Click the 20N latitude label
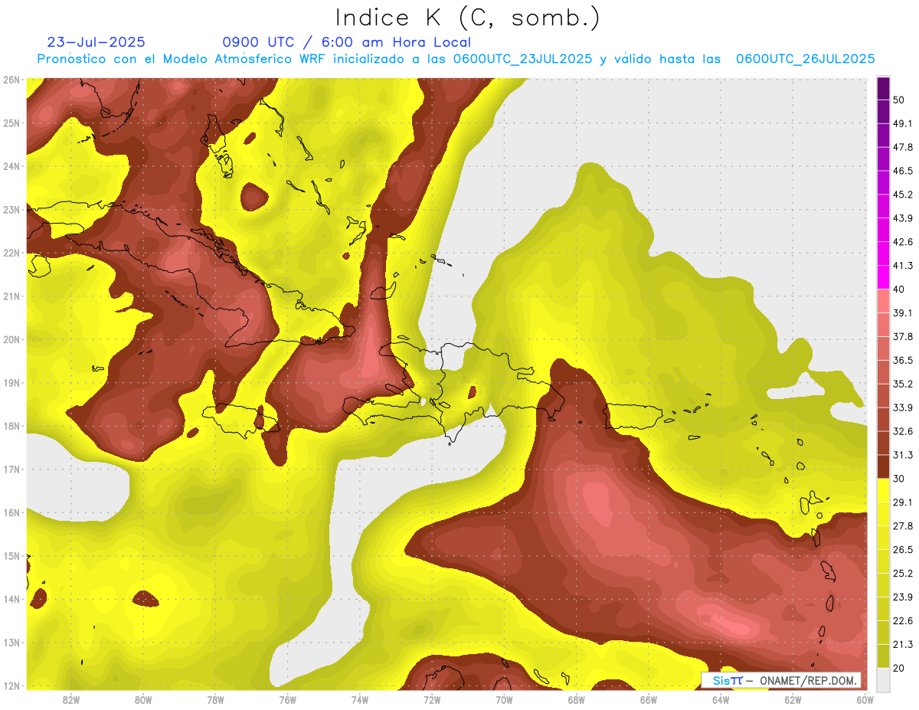Viewport: 919px width, 710px height. click(x=11, y=339)
